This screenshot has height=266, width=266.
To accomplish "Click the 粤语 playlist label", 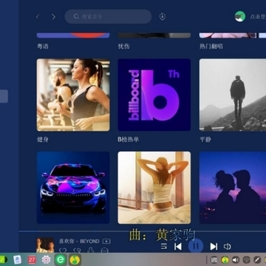I will pos(43,47).
